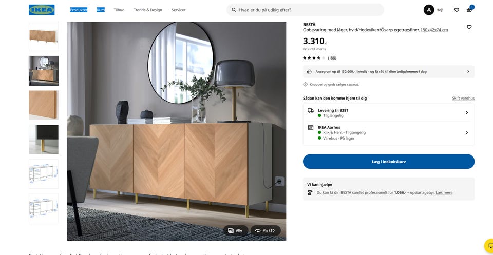Viewport: 493px width, 255px height.
Task: Click the IKEA logo
Action: (42, 10)
